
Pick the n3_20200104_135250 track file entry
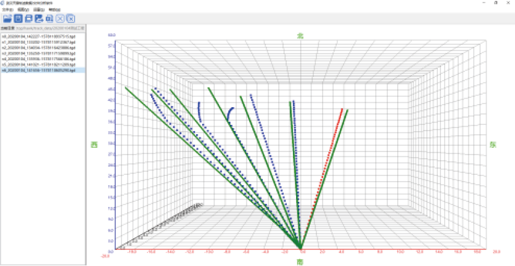pyautogui.click(x=38, y=54)
